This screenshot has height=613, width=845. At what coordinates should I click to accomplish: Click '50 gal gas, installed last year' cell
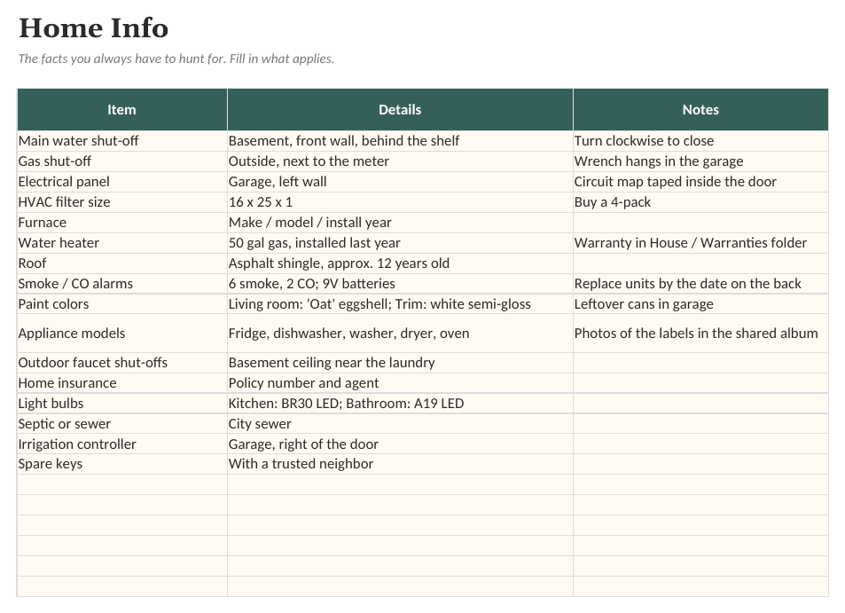pos(400,244)
